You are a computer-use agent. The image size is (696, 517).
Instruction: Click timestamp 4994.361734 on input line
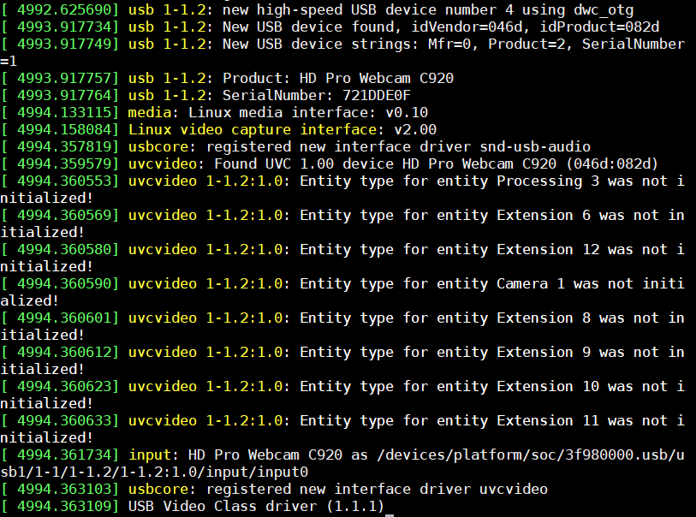point(64,455)
